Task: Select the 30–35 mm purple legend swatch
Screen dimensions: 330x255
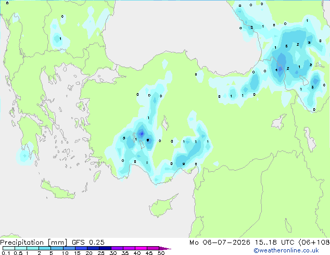Action: [117, 248]
